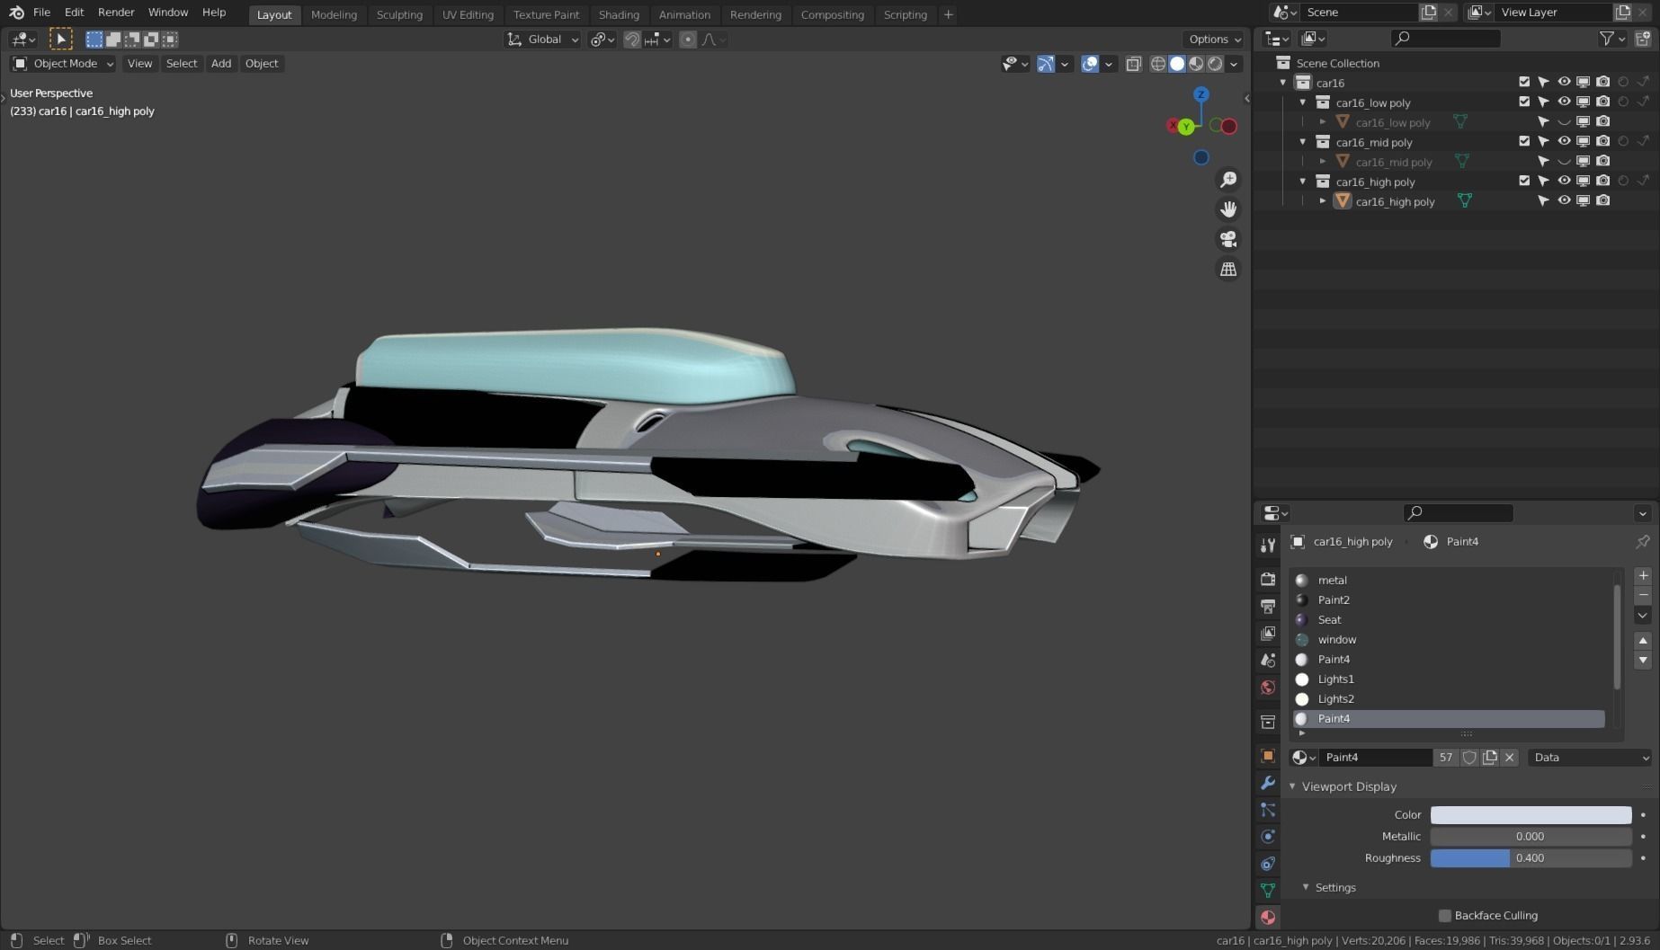
Task: Toggle viewport gizmos display
Action: 1046,64
